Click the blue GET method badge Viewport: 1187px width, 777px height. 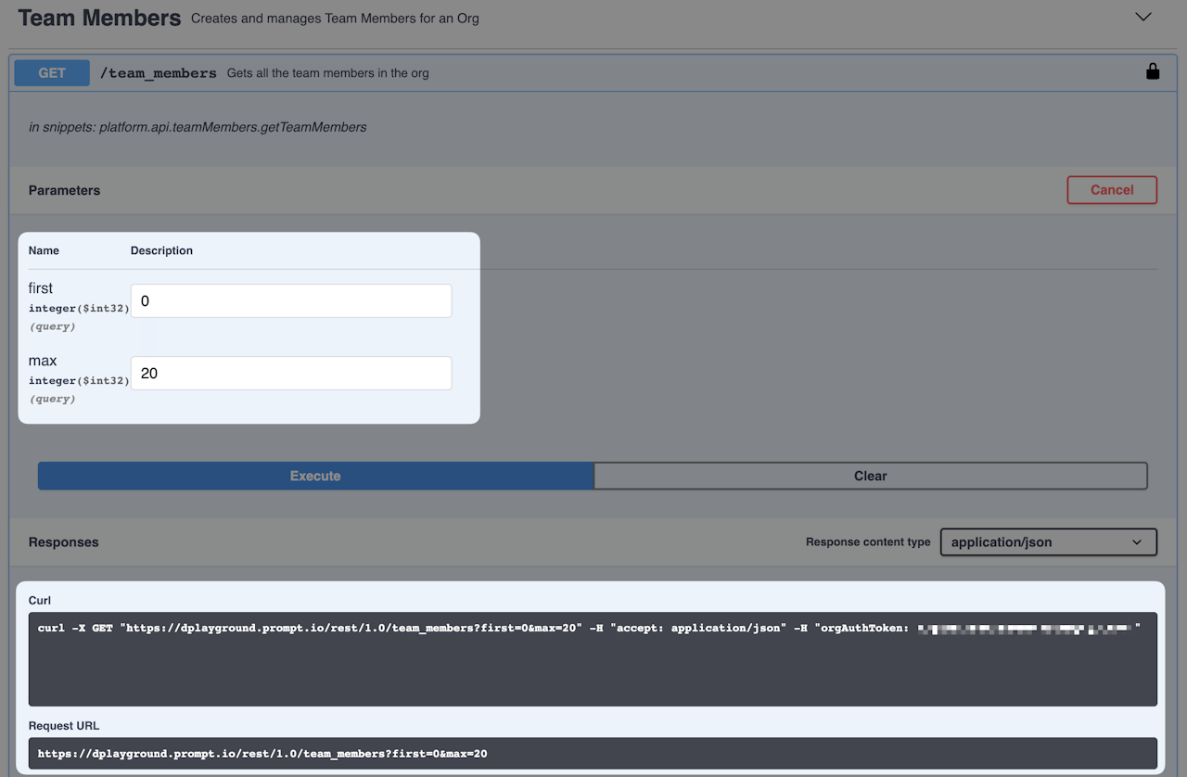coord(52,72)
